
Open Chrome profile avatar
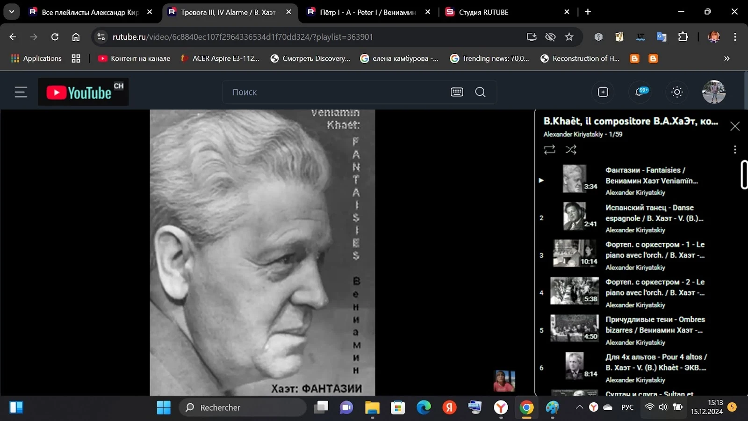point(714,37)
